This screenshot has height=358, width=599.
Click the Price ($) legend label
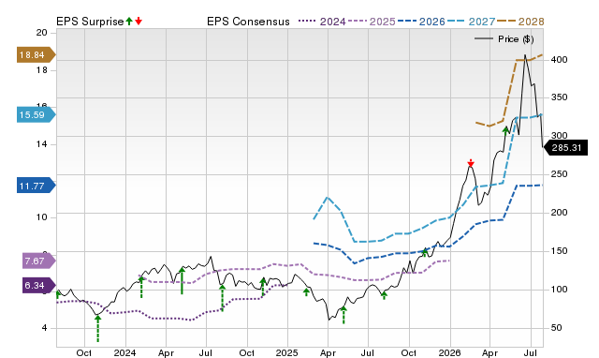point(516,39)
